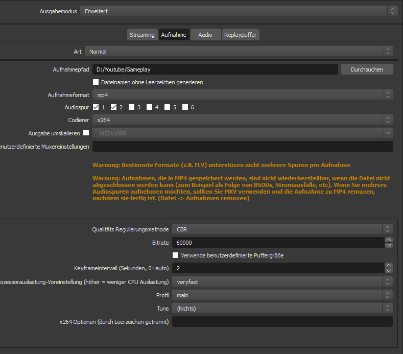
Task: Click the benutzerdefinierte Muxereinstellungen input field
Action: click(243, 146)
